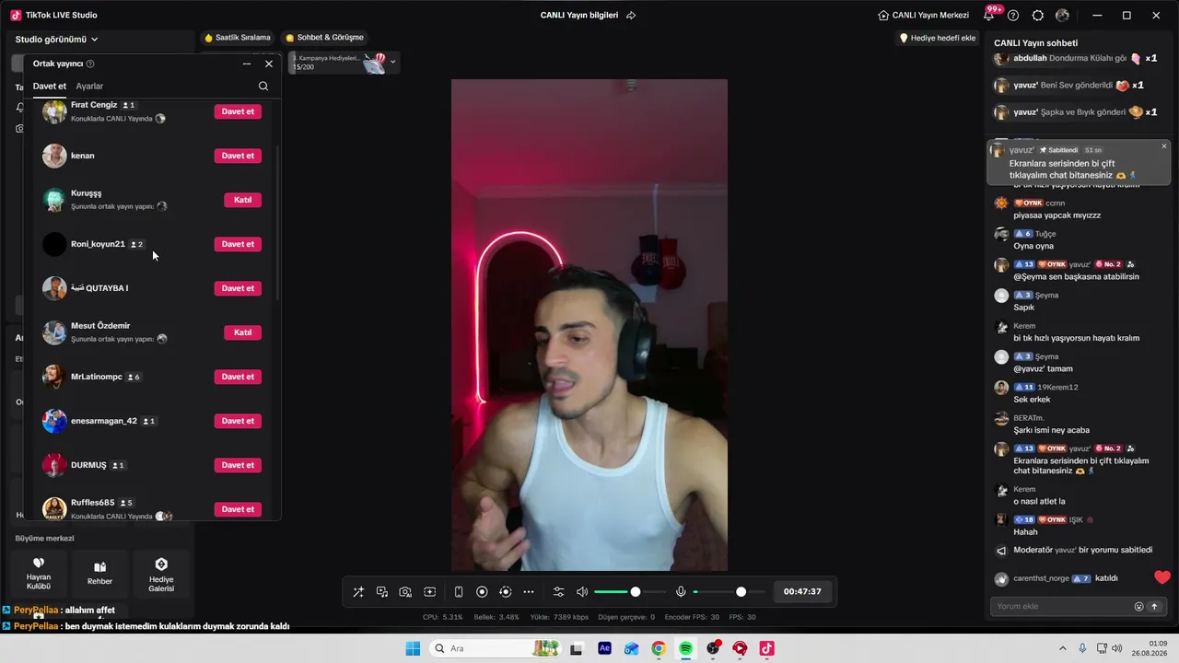Mute the microphone

coord(681,592)
